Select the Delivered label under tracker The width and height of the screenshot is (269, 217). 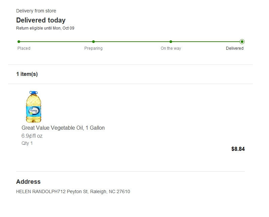point(235,48)
